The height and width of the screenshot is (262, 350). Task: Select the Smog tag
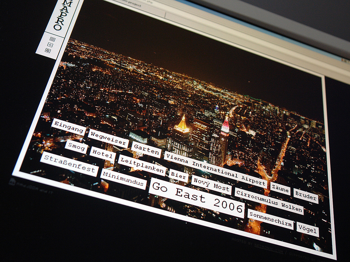76,147
